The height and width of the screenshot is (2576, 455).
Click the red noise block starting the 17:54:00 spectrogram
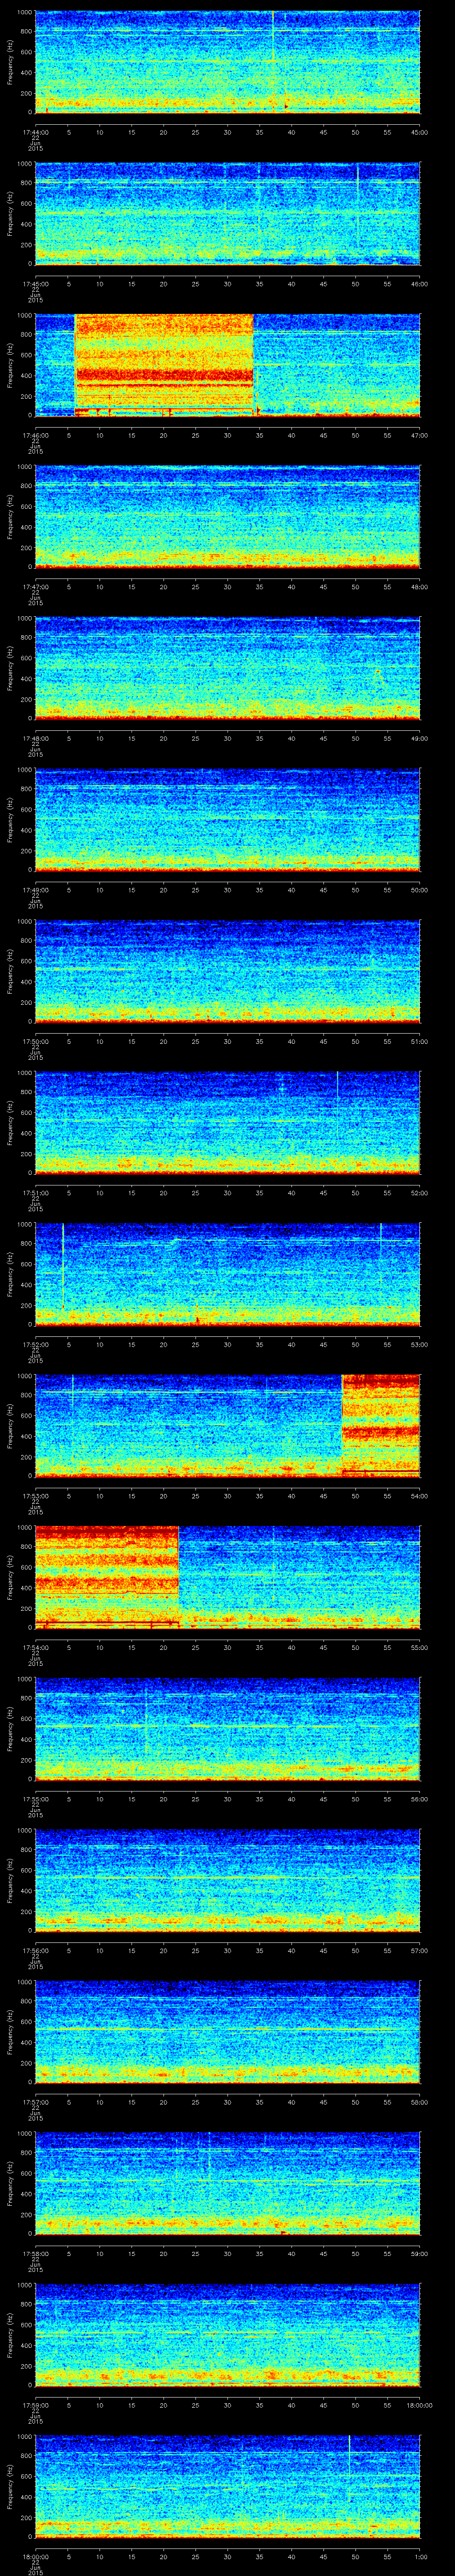(107, 1578)
